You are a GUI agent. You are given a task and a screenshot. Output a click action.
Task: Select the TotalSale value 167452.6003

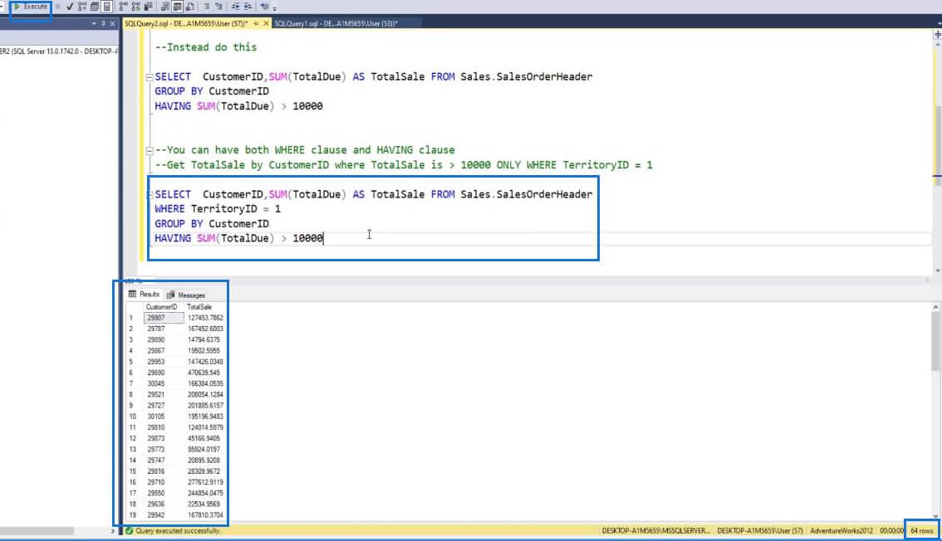pos(205,329)
